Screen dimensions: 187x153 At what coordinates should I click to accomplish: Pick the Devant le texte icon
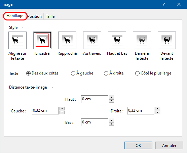coord(167,40)
